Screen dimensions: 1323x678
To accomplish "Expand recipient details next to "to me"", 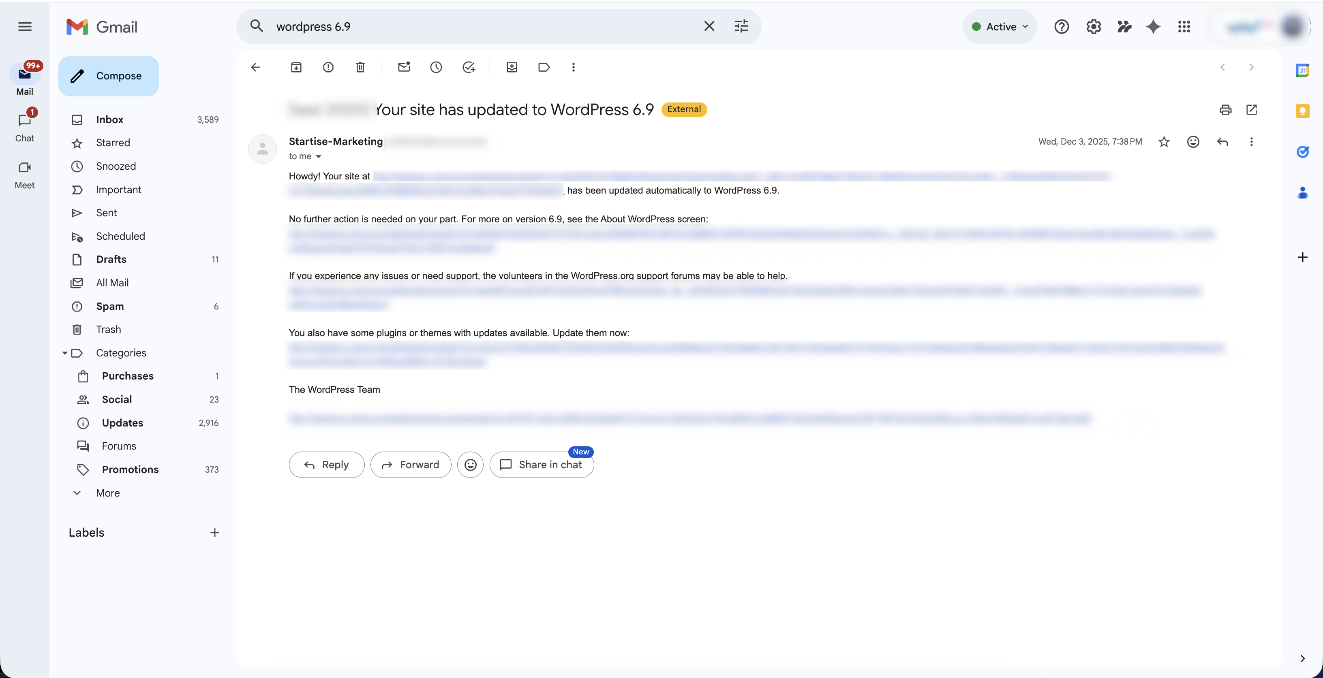I will [319, 157].
